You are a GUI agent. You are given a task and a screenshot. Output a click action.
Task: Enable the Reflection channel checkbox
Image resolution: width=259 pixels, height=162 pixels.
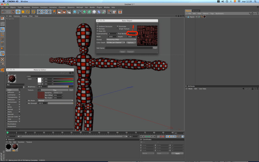click(19, 100)
